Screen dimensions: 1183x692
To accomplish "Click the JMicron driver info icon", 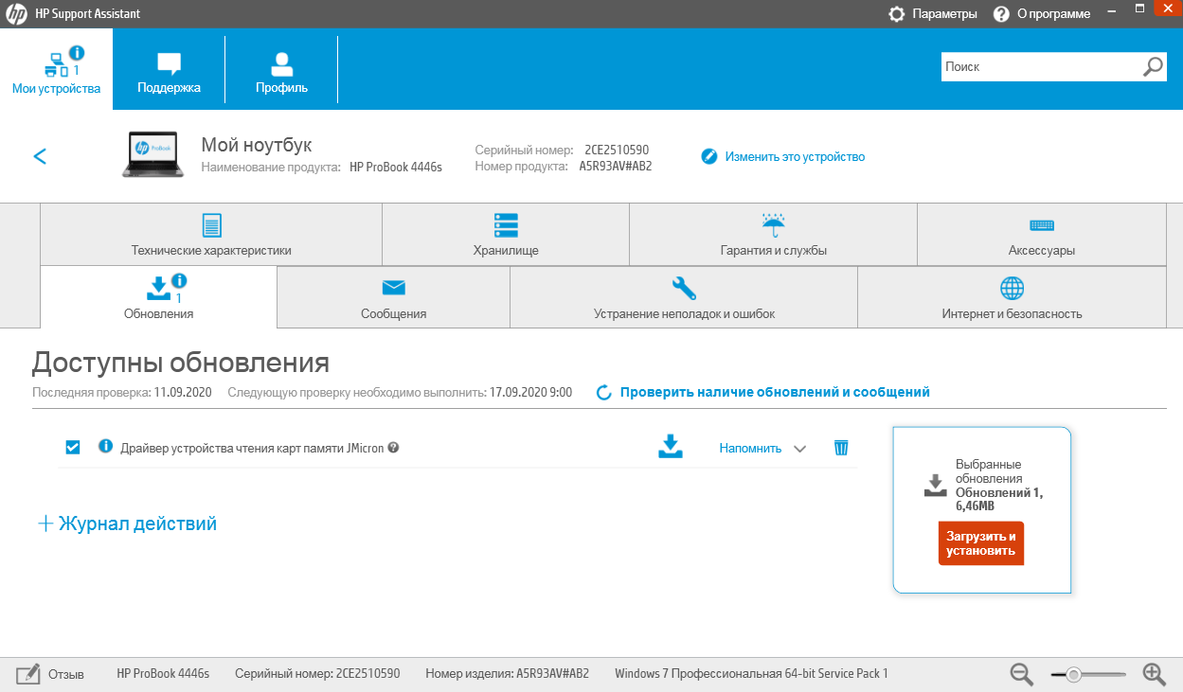I will click(106, 447).
